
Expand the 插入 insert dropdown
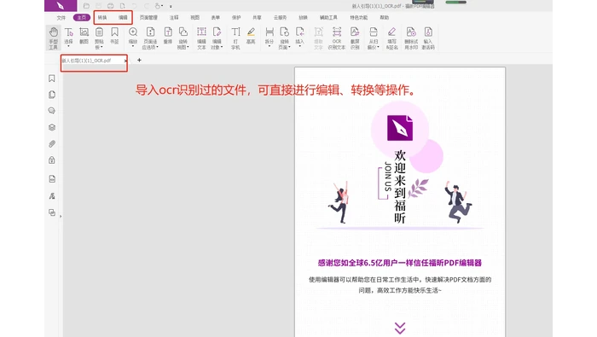[299, 46]
